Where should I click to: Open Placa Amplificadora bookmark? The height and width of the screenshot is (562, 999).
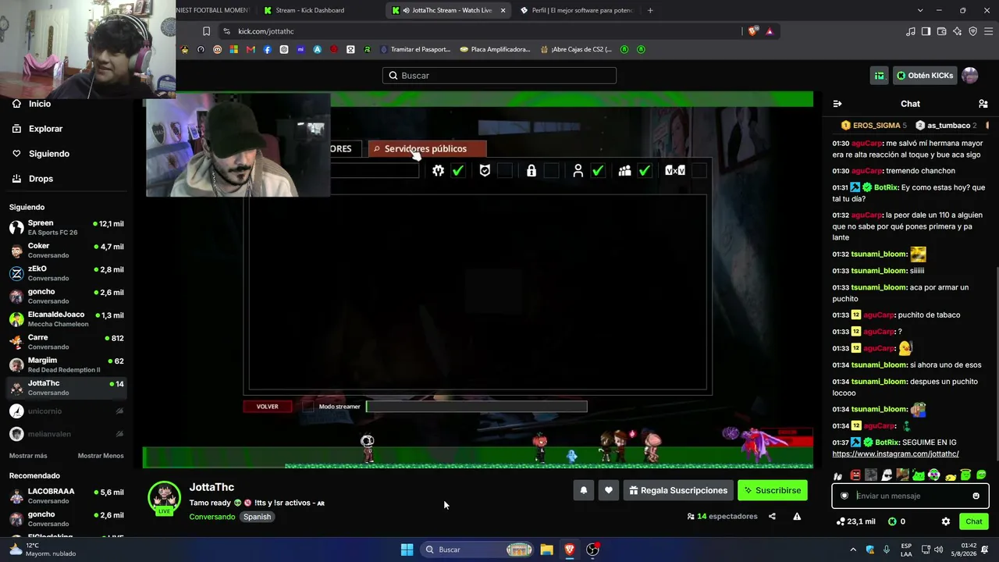[496, 49]
